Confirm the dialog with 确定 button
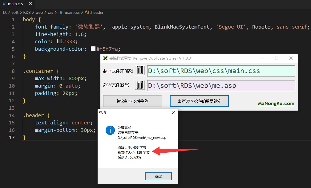 click(158, 176)
